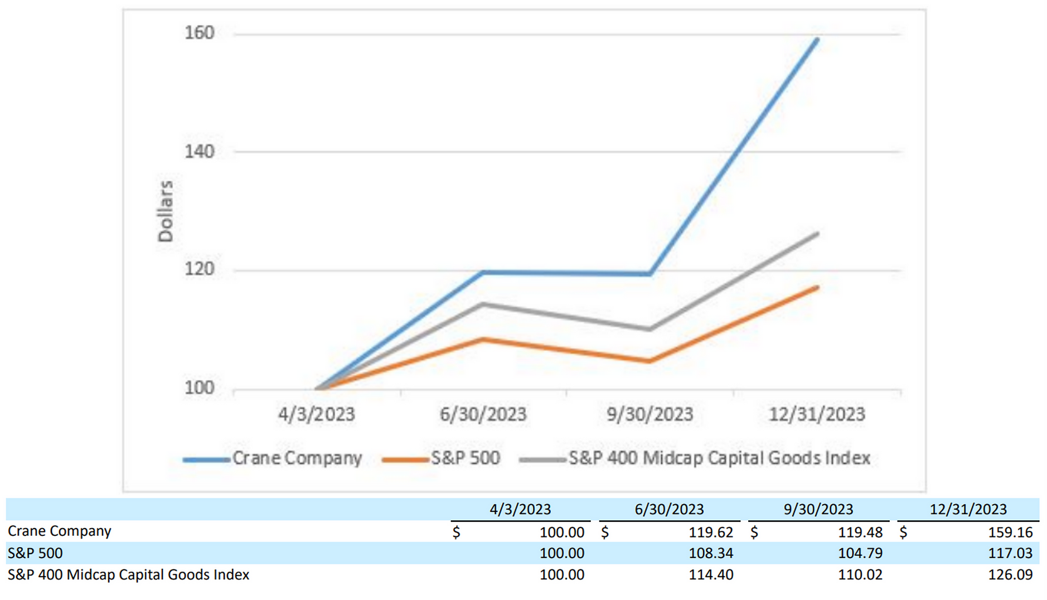Viewport: 1047px width, 600px height.
Task: Select the Crane Company table row label
Action: click(x=60, y=531)
